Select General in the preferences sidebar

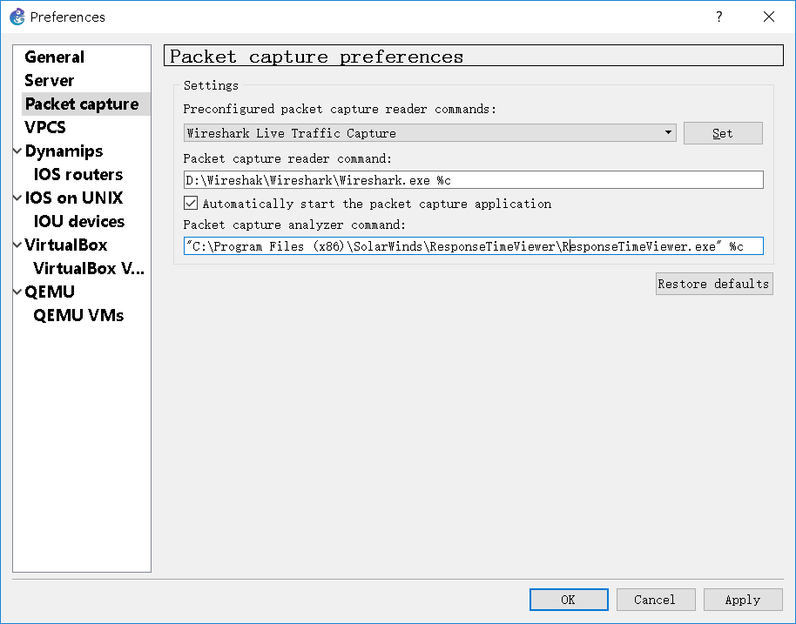click(x=54, y=57)
